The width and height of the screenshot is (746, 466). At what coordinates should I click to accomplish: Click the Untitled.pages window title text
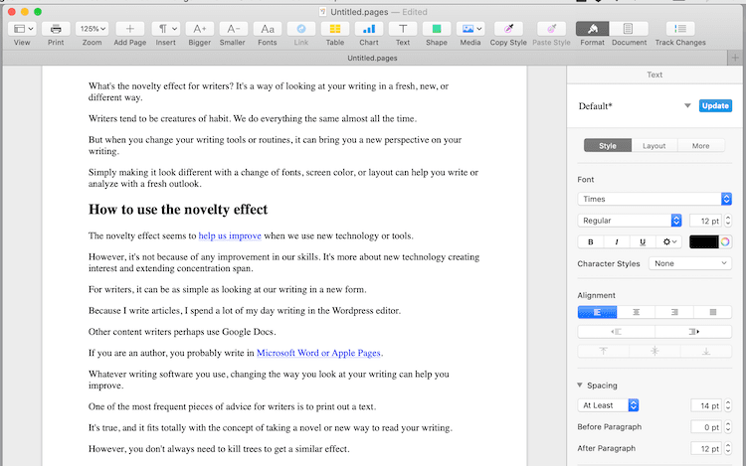click(359, 12)
